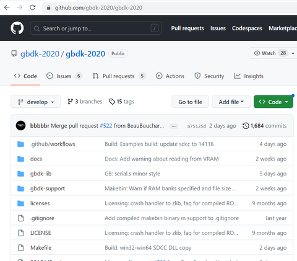Open commit 'GB: serial.s minor style'
This screenshot has width=297, height=261.
132,174
